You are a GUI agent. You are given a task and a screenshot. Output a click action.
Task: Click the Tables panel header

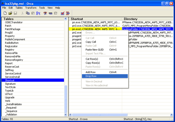tap(33, 19)
